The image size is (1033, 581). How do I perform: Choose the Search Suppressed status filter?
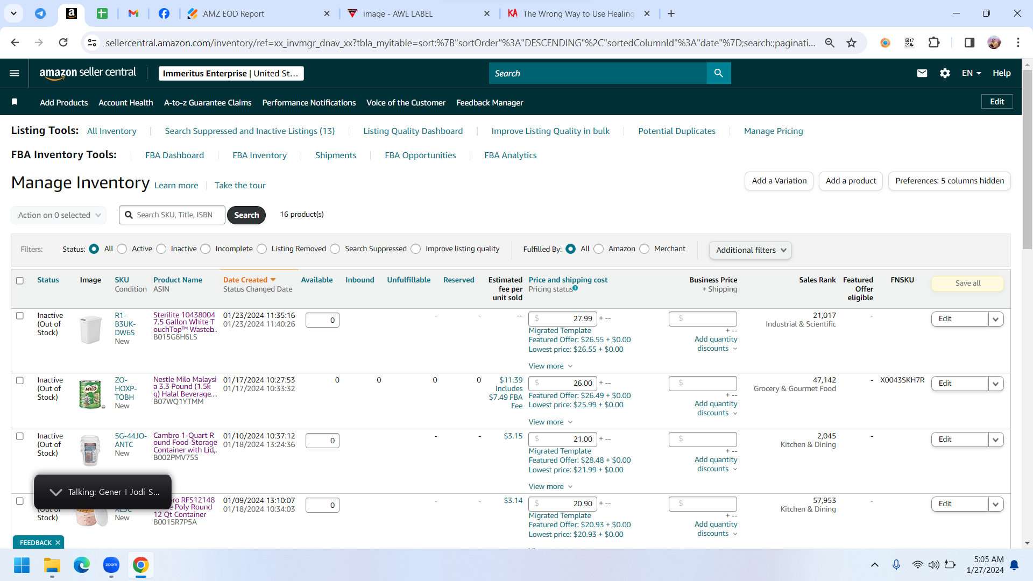(335, 249)
